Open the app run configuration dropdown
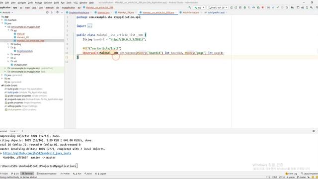Screen dimensions: 318x179 [x=199, y=7]
